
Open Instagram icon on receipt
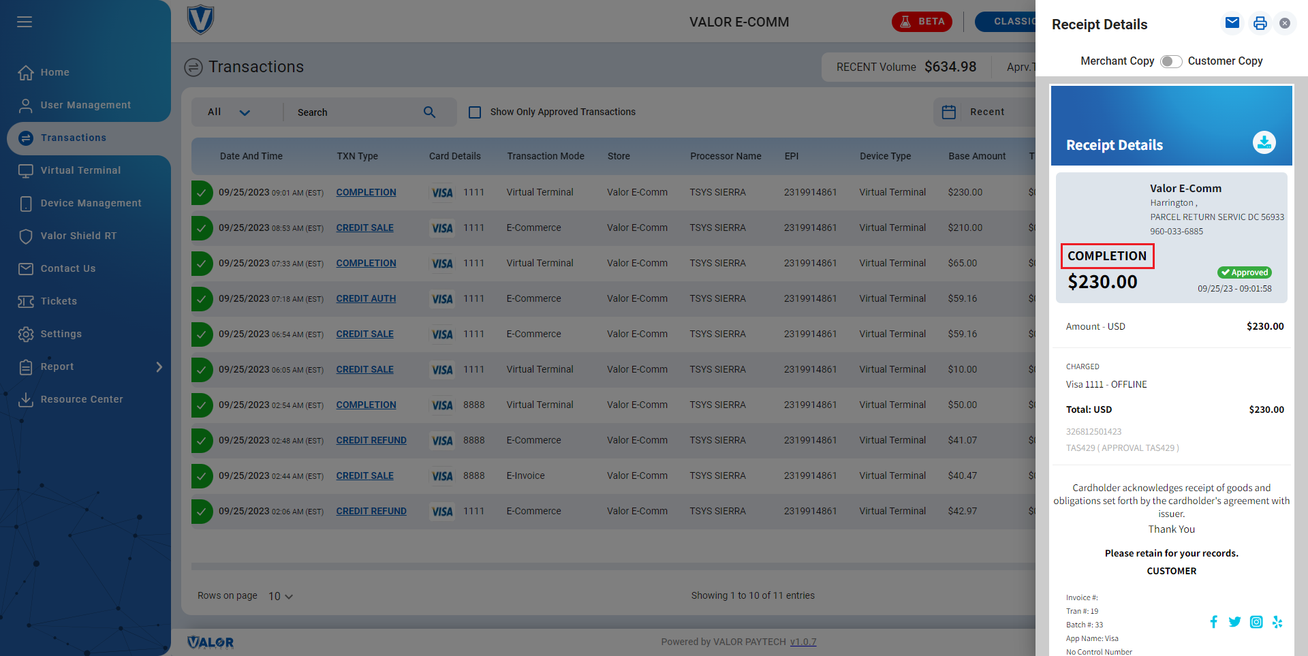(x=1256, y=622)
